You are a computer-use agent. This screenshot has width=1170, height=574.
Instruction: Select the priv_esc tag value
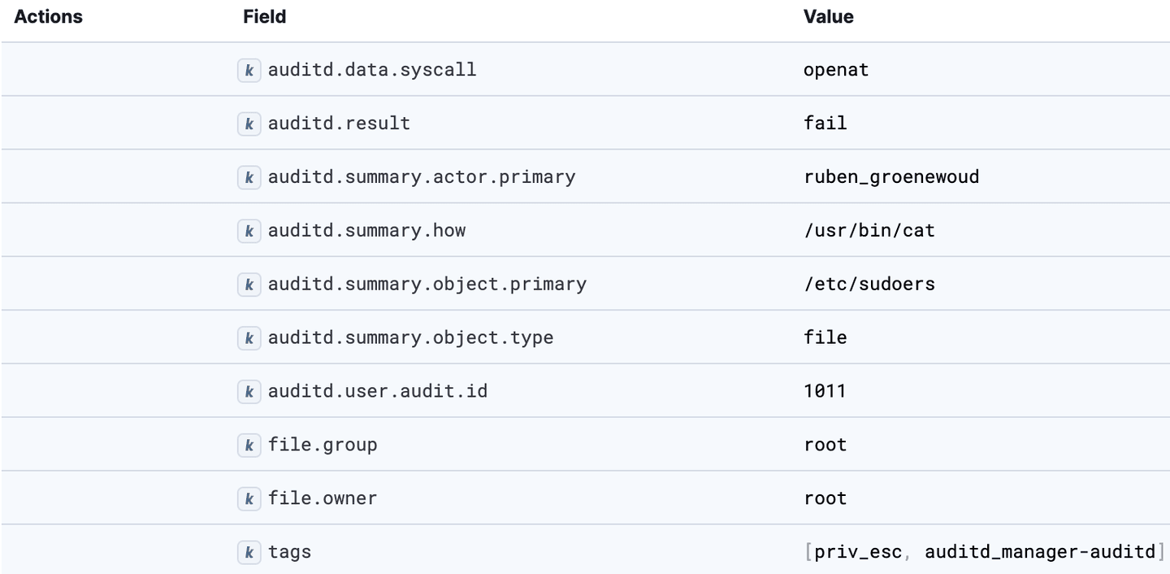857,553
